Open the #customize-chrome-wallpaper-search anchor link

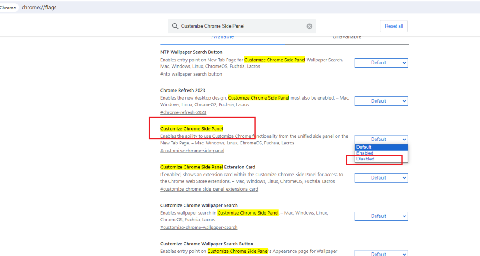(199, 228)
